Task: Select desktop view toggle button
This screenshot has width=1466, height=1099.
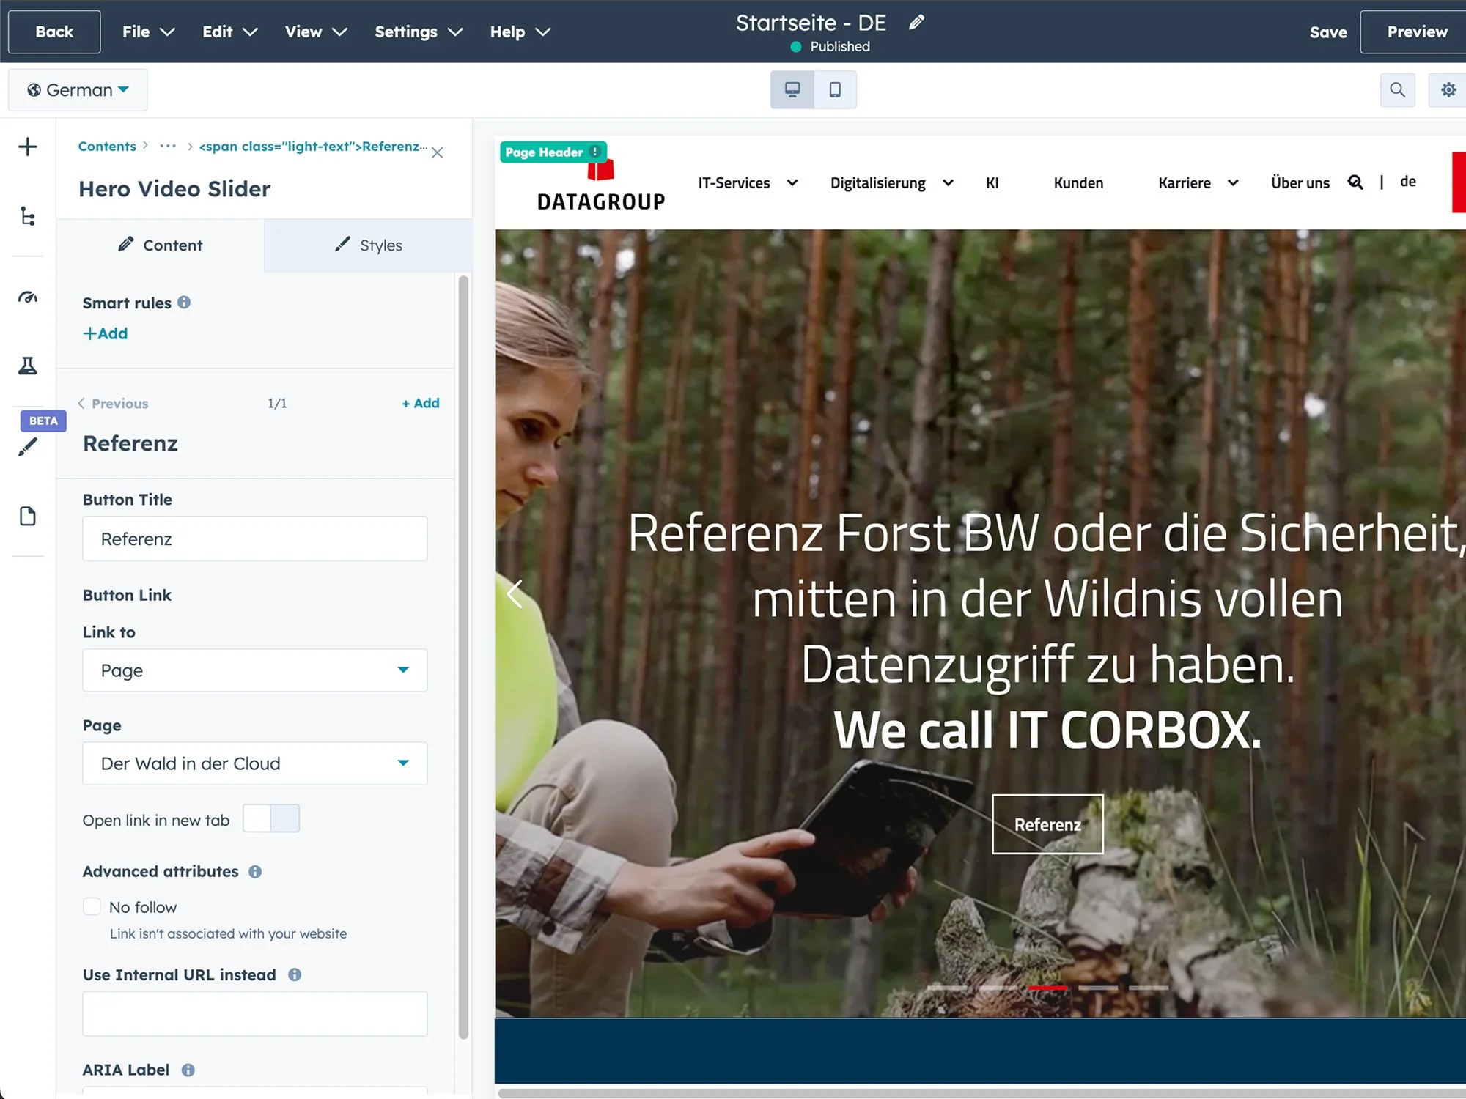Action: (792, 89)
